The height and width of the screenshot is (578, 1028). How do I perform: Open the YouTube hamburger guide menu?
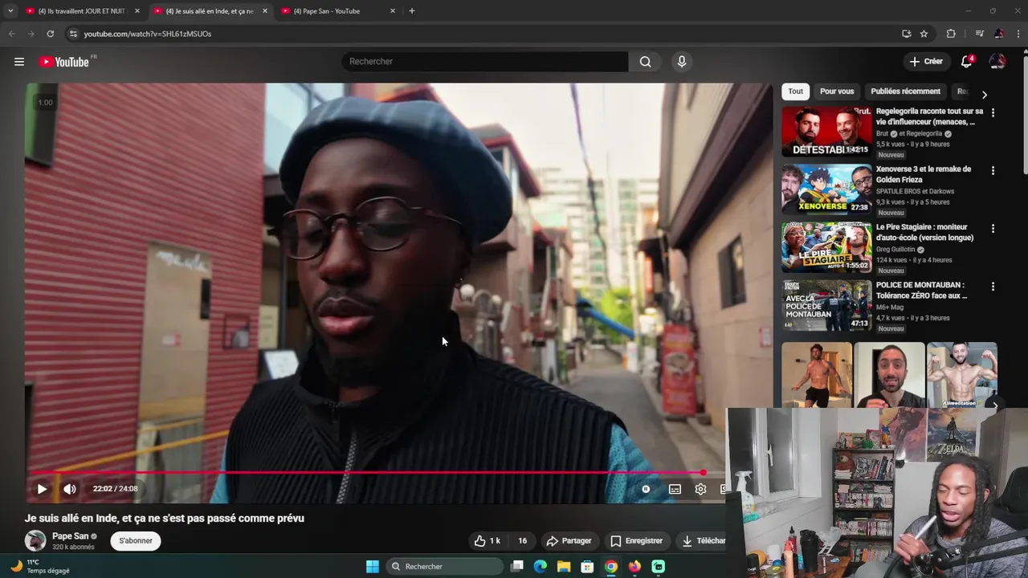coord(19,62)
